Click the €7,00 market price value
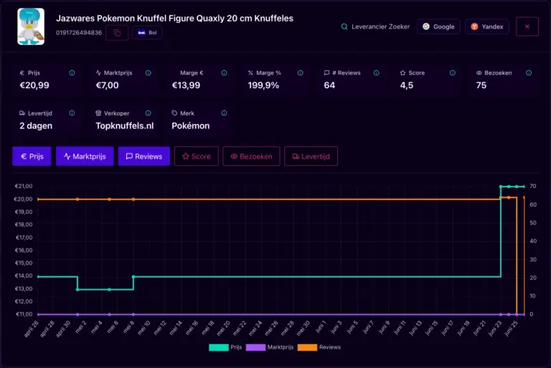The width and height of the screenshot is (551, 368). pyautogui.click(x=107, y=85)
